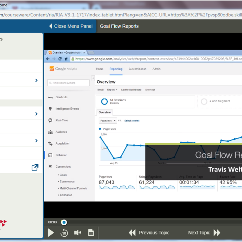This screenshot has height=242, width=242.
Task: Click the Shortcut link
Action: tap(150, 90)
